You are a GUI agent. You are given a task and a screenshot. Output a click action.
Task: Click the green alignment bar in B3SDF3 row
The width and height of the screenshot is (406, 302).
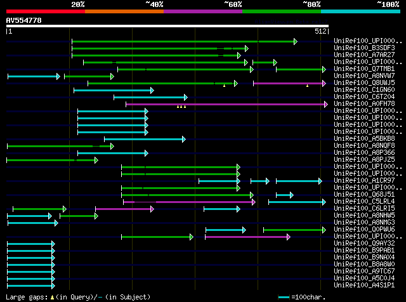(160, 48)
